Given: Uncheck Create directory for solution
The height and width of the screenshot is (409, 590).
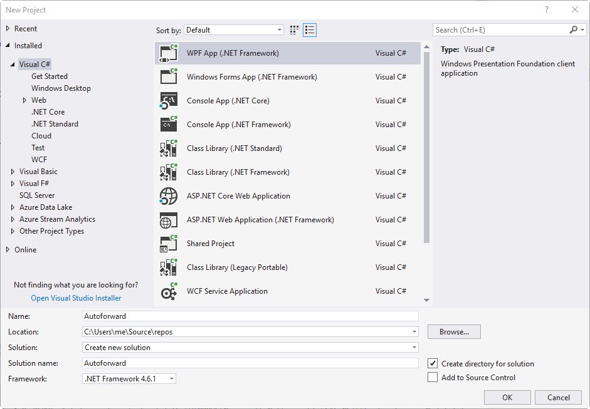Looking at the screenshot, I should [432, 363].
